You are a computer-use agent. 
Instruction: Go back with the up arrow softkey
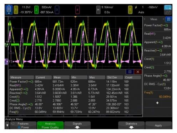click(x=7, y=125)
